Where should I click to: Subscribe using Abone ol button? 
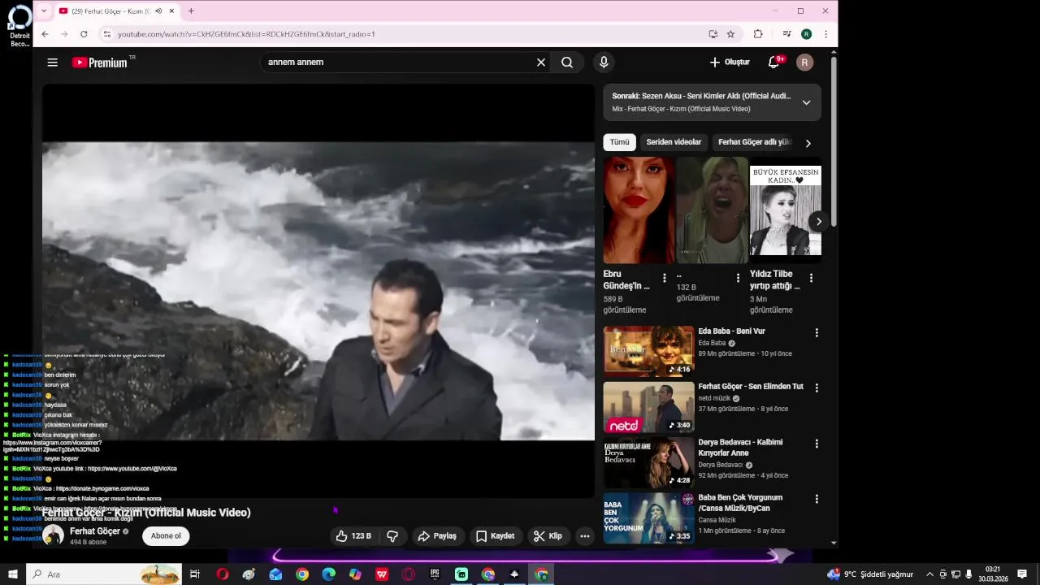(x=166, y=536)
